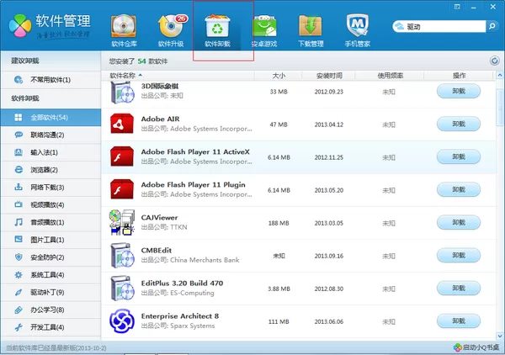Sort by 软件名称 column arrow
Image resolution: width=505 pixels, height=355 pixels.
(141, 76)
